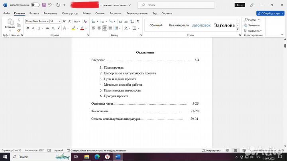Click the Вход sign-in button
The width and height of the screenshot is (287, 161).
(x=240, y=5)
